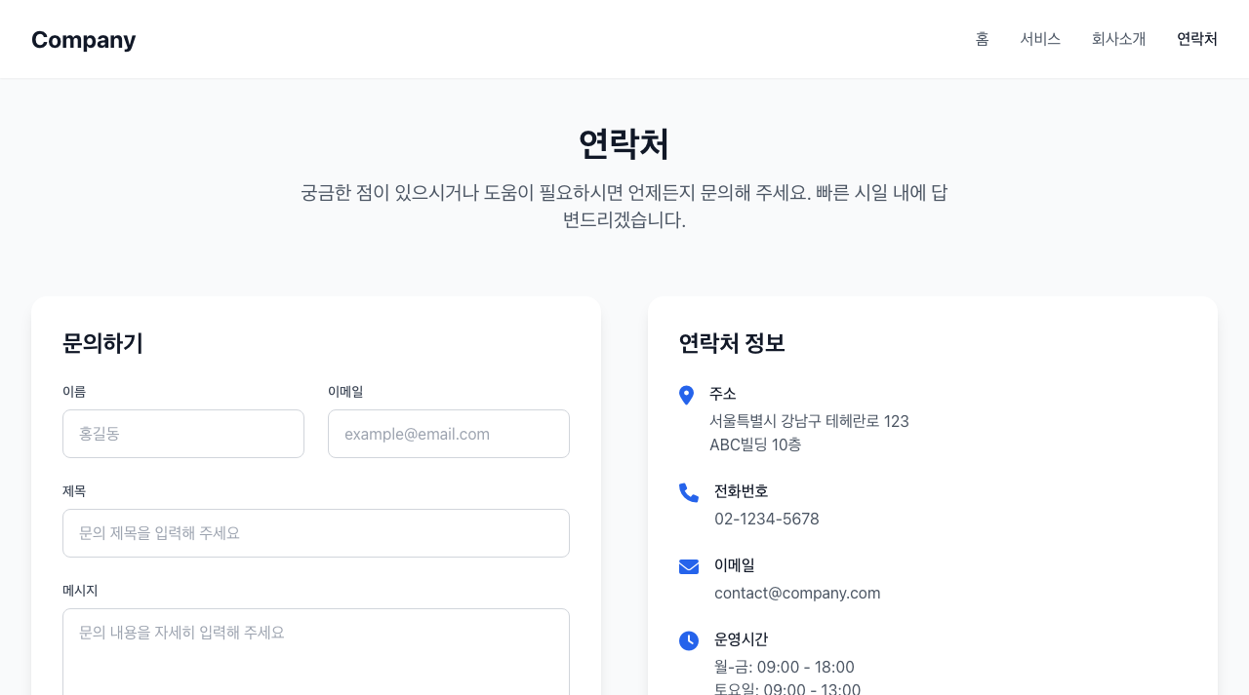Click the 이름 field label
This screenshot has width=1249, height=695.
pos(74,392)
